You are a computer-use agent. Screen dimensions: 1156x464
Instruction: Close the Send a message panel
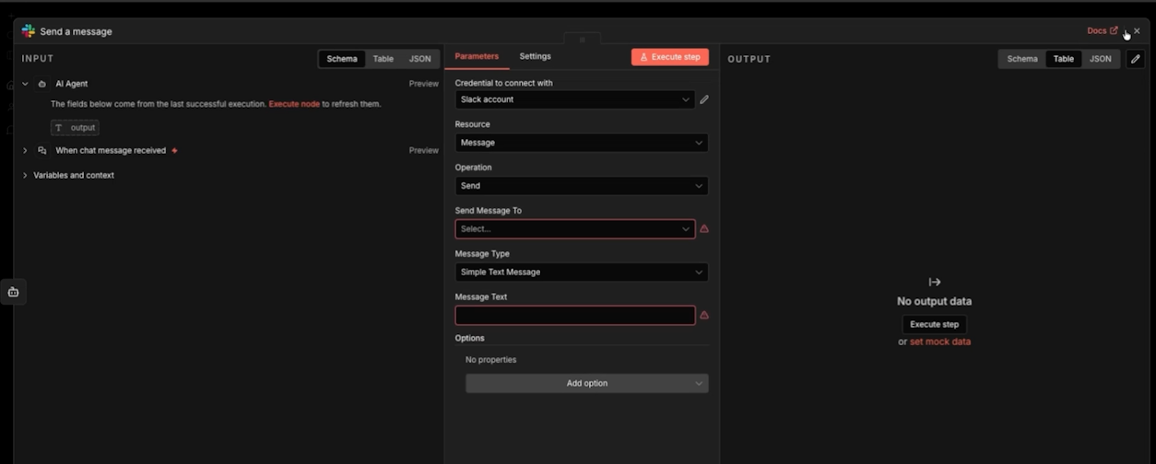pyautogui.click(x=1137, y=30)
